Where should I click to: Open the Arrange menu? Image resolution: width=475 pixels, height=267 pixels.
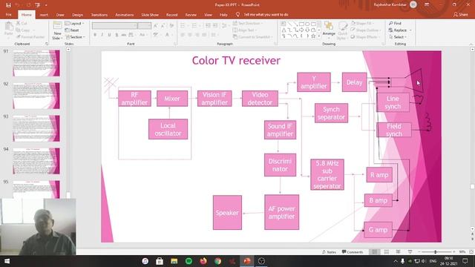[329, 30]
